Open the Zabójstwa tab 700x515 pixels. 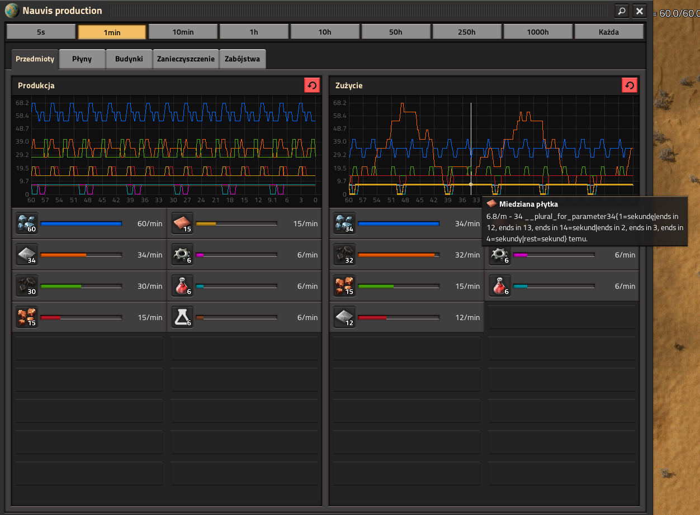[243, 59]
